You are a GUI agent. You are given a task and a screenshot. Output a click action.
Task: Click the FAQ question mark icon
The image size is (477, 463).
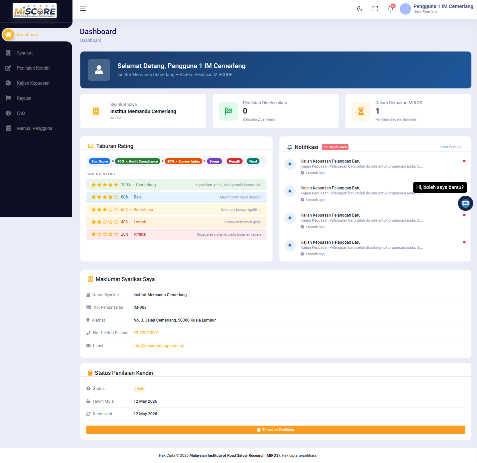click(x=8, y=113)
